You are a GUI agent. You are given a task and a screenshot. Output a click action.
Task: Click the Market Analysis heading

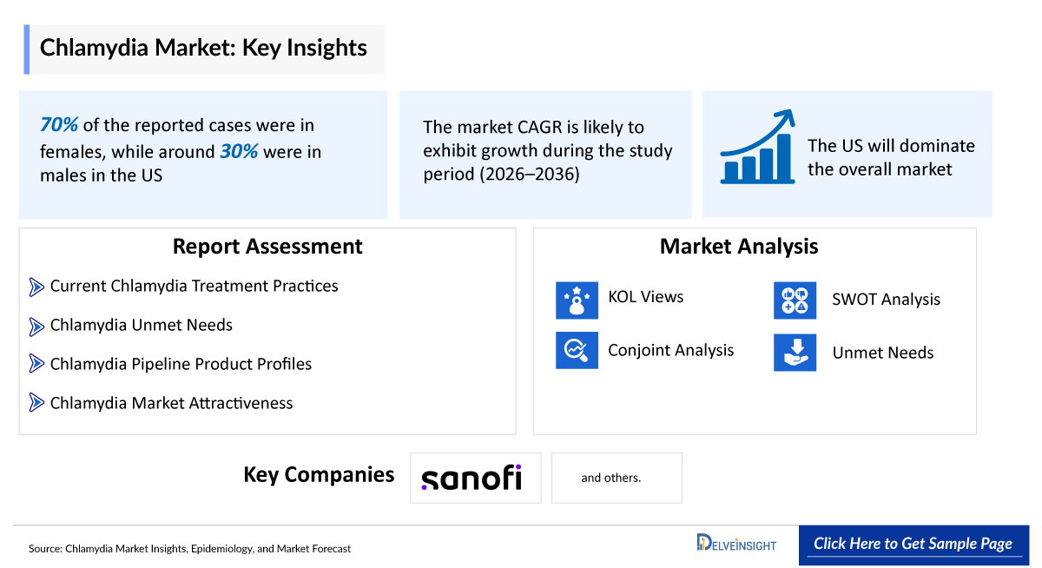coord(739,247)
